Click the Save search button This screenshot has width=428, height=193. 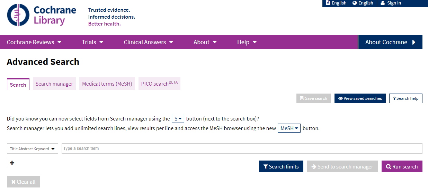[313, 98]
